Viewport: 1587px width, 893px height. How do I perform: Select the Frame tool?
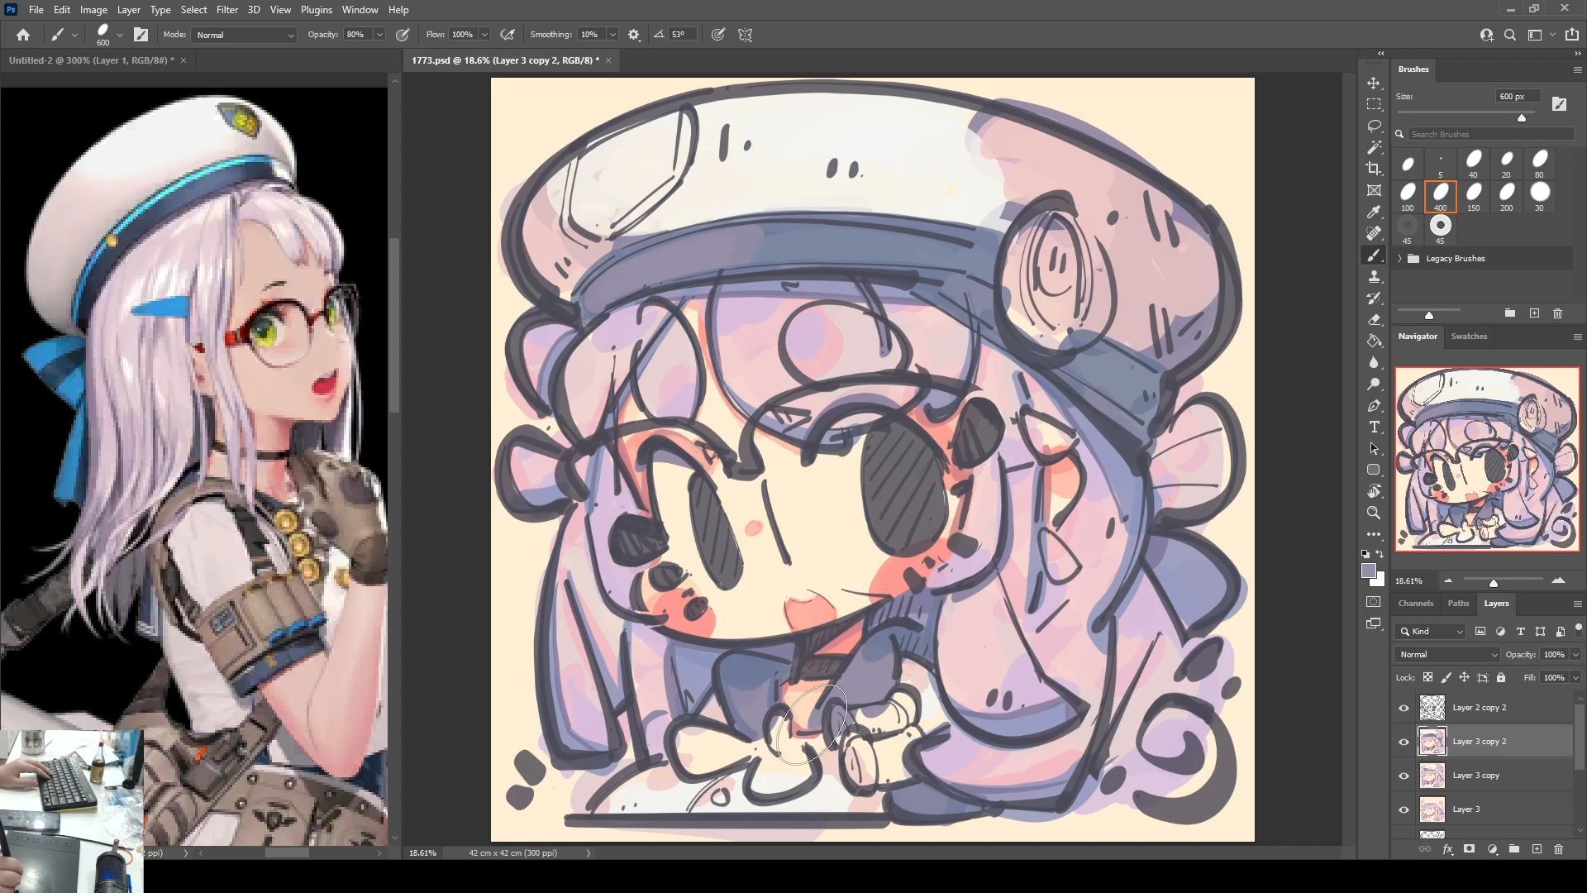pyautogui.click(x=1374, y=190)
